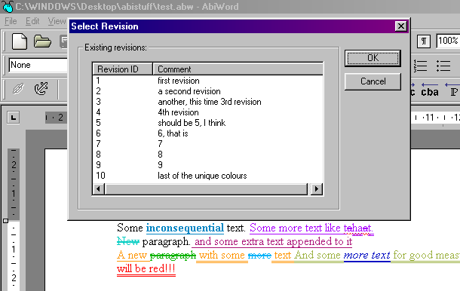Confirm selection with the OK button
This screenshot has height=291, width=460.
pyautogui.click(x=373, y=58)
